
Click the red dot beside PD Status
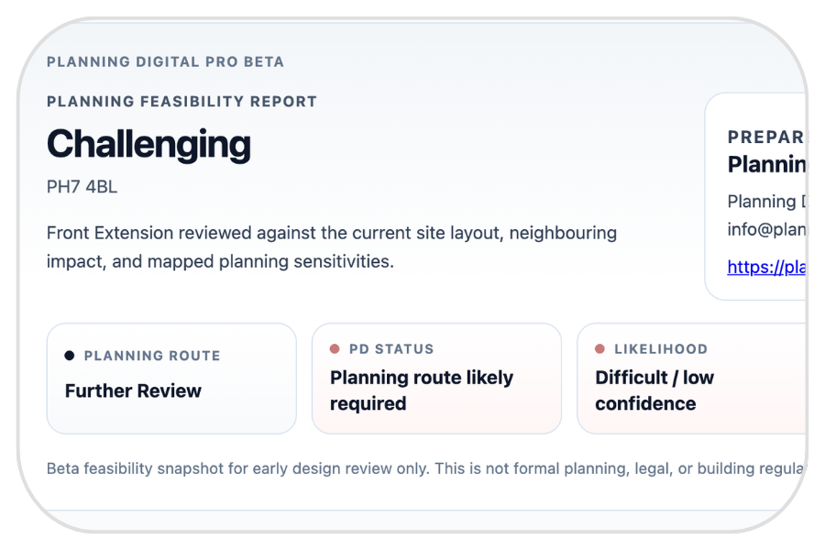[335, 348]
